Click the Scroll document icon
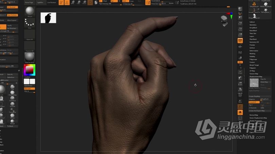275x154 pixels. pyautogui.click(x=240, y=18)
